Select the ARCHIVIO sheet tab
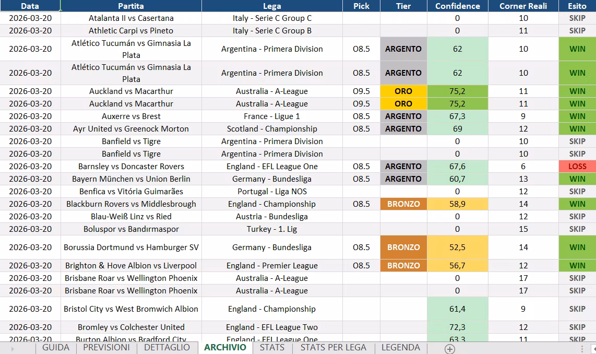This screenshot has height=354, width=596. click(225, 348)
